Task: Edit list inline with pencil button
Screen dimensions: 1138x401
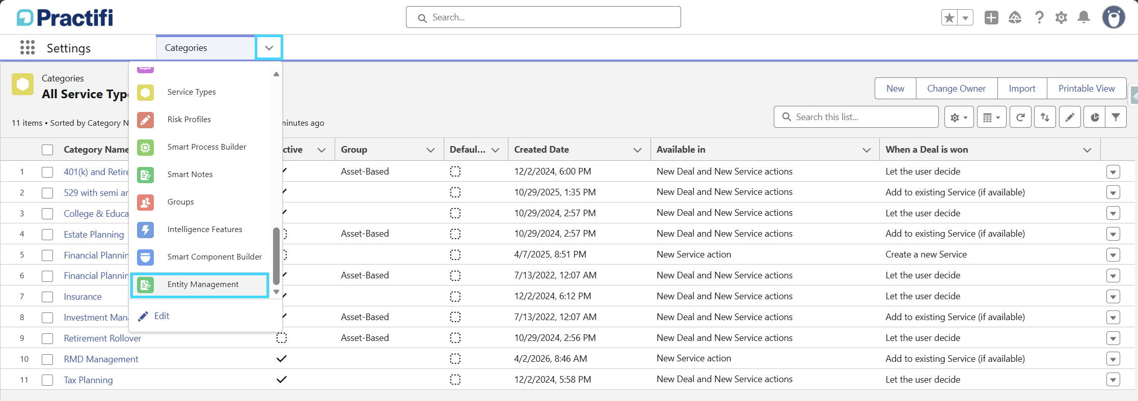Action: (x=1070, y=117)
